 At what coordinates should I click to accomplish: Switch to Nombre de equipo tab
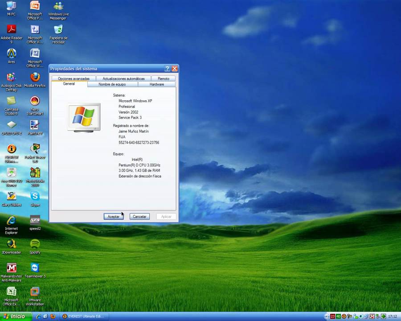[112, 84]
